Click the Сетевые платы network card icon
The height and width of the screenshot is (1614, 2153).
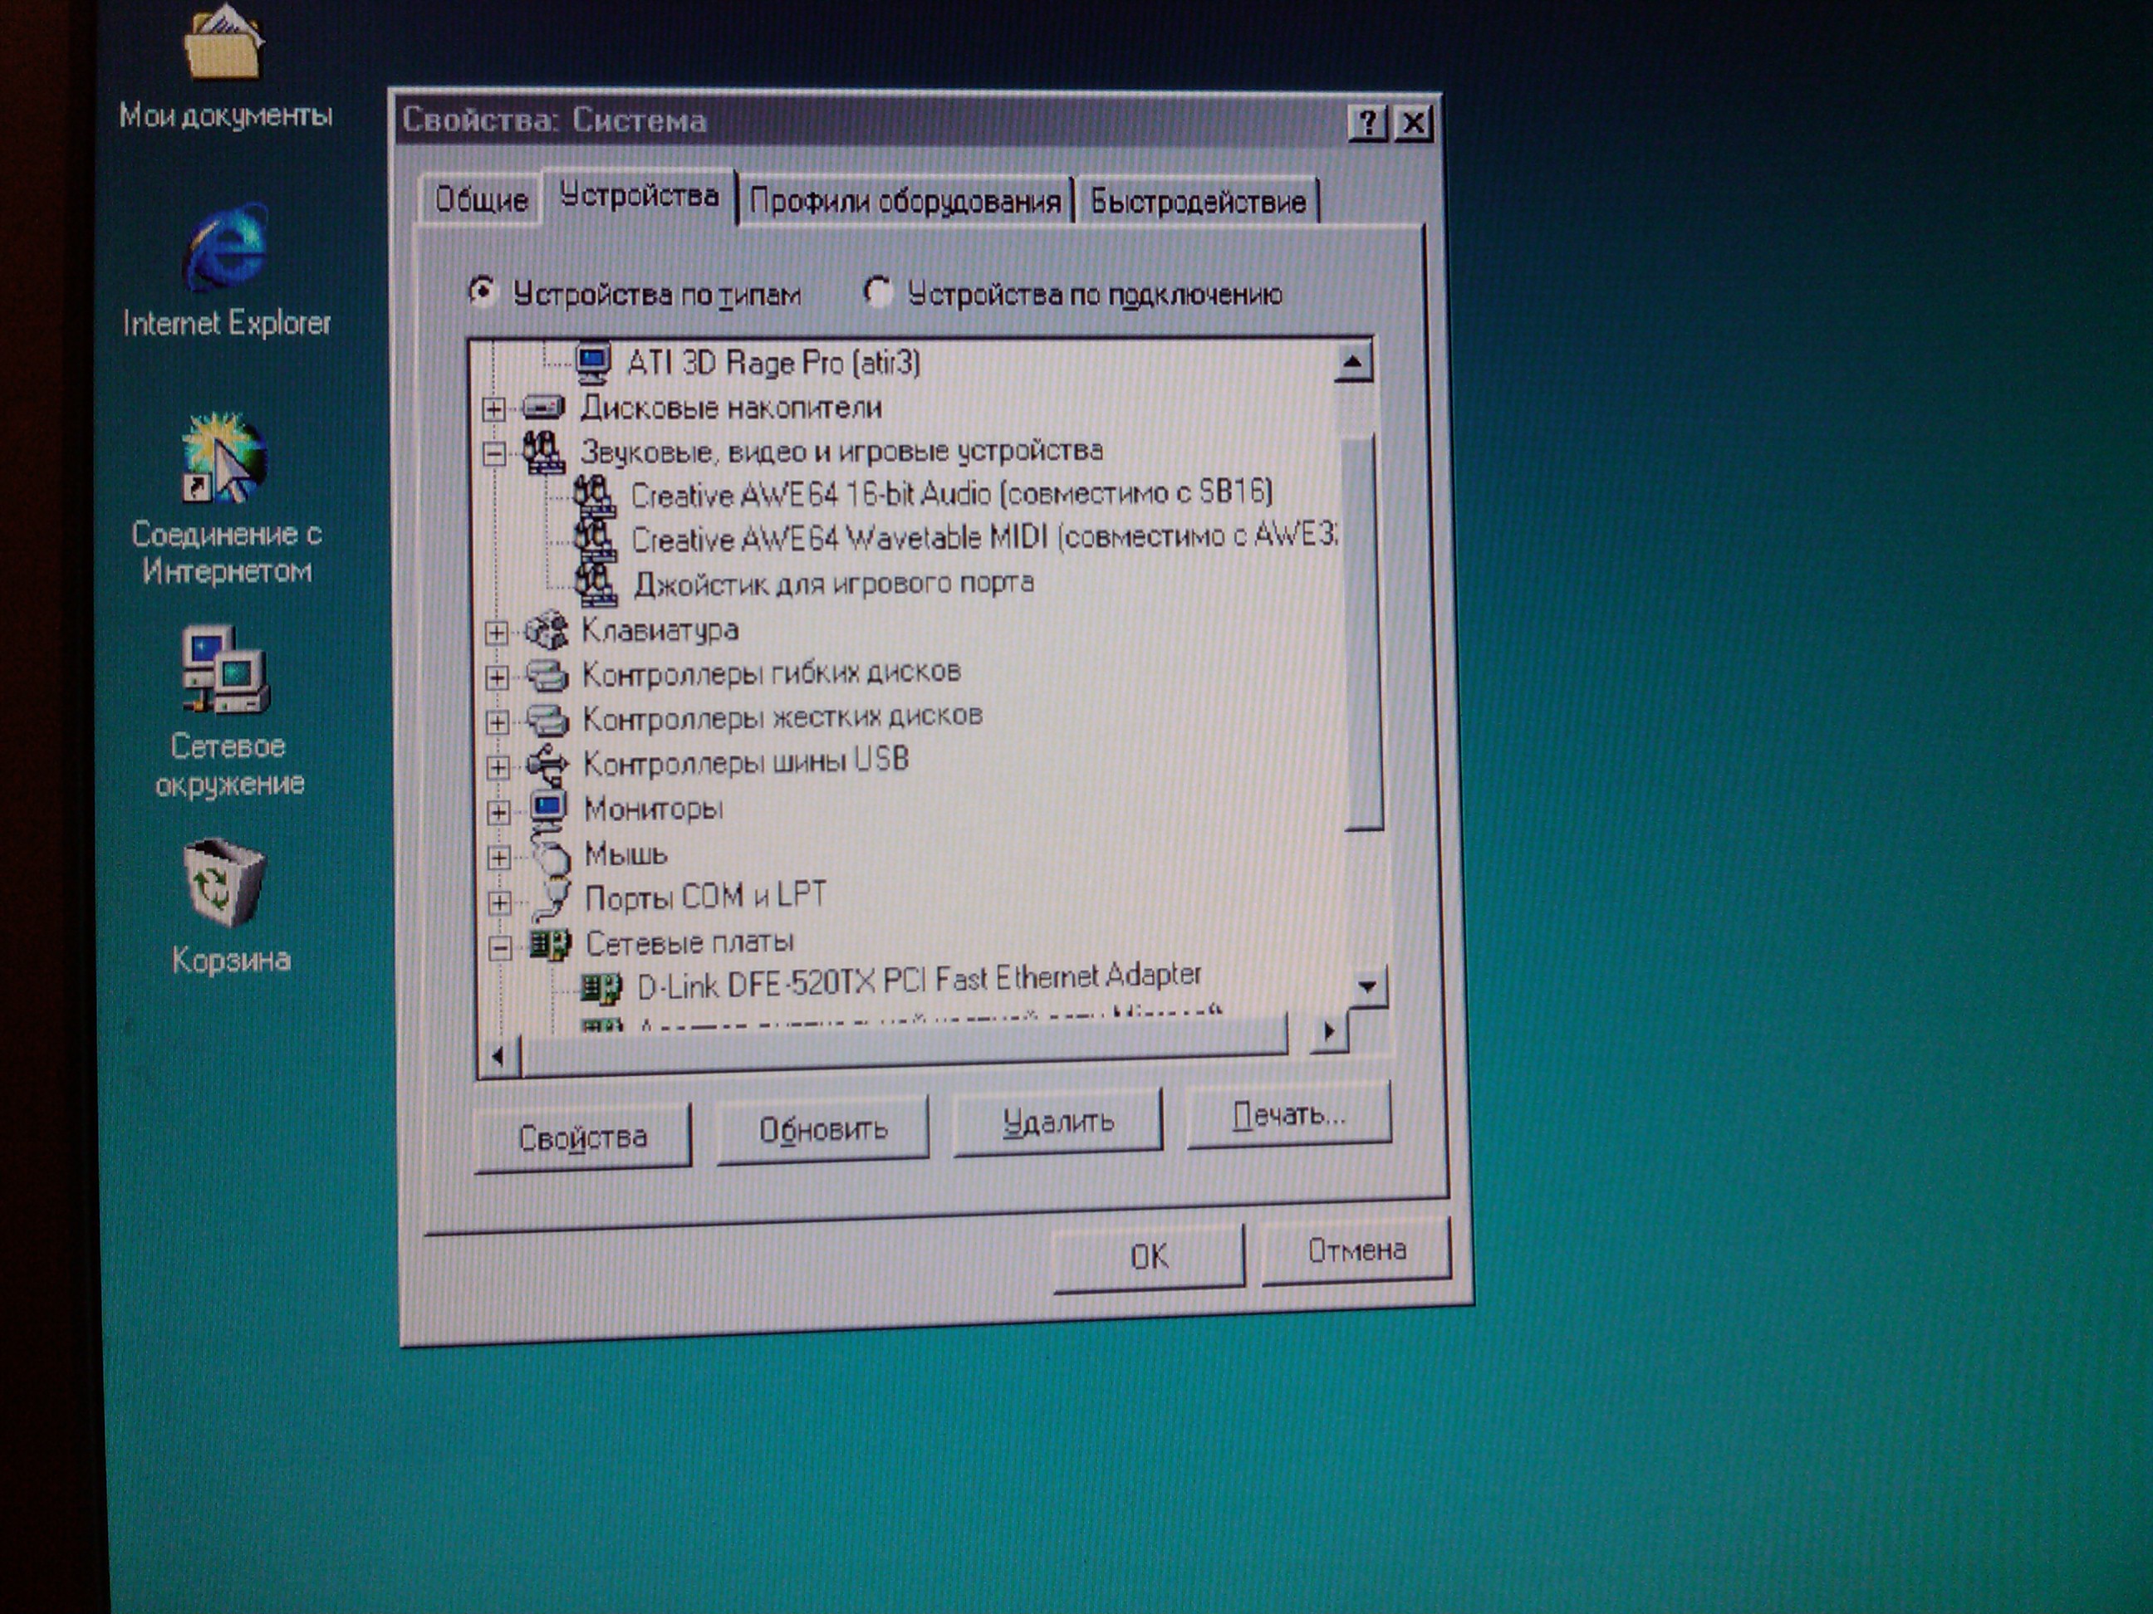click(x=550, y=944)
